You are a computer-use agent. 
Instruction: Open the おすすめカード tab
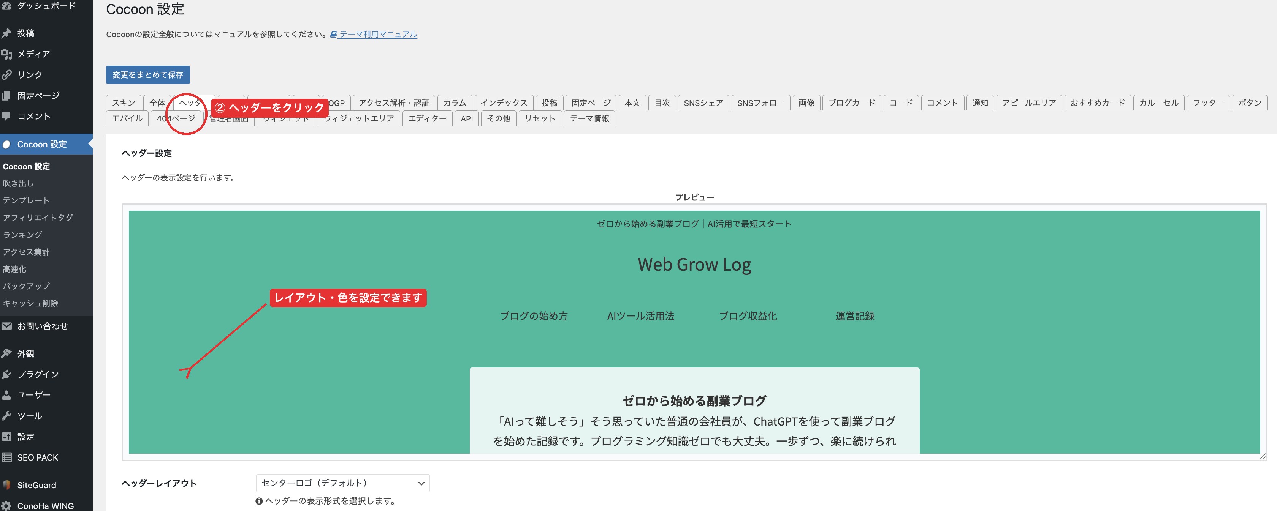tap(1098, 103)
